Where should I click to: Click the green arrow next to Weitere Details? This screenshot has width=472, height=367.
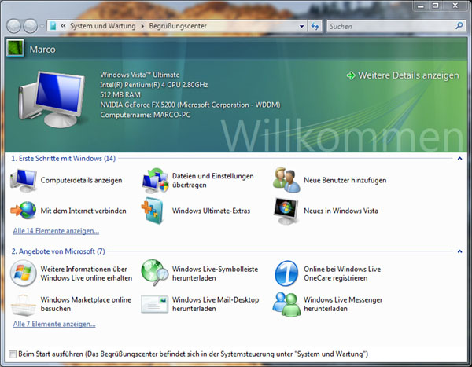351,75
